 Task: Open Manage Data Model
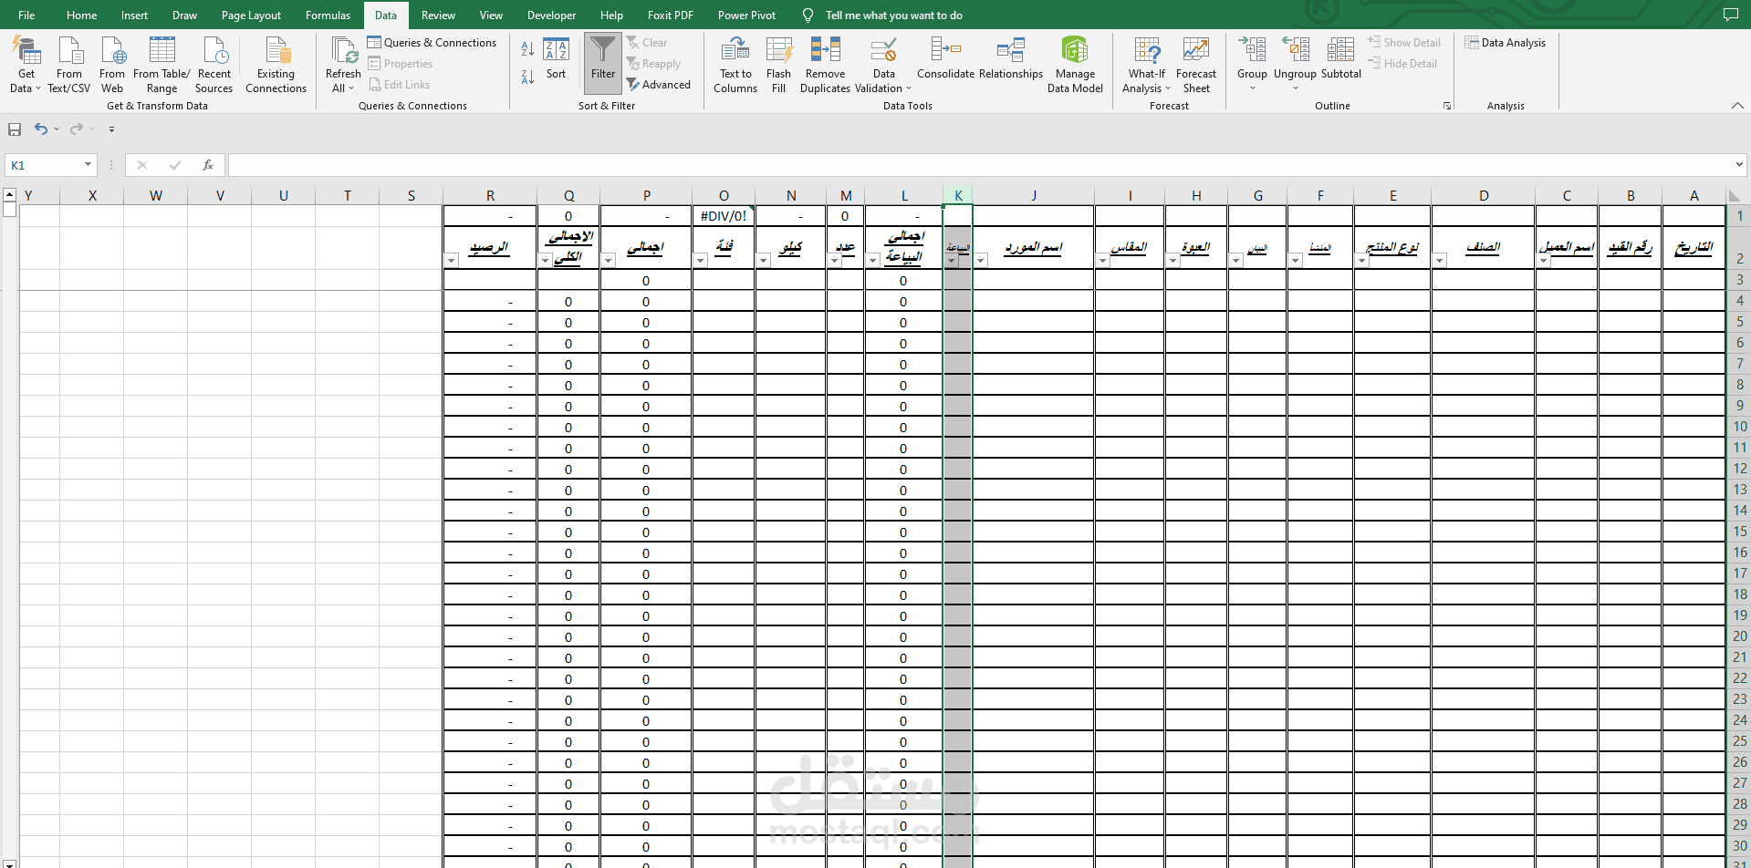tap(1075, 65)
